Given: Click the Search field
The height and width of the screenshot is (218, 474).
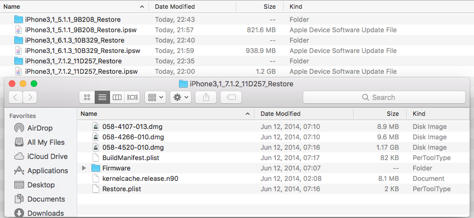Looking at the screenshot, I should [x=384, y=97].
